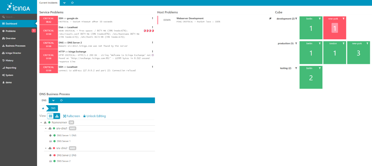372x166 pixels.
Task: Switch to tree view in DNS process
Action: pos(57,116)
